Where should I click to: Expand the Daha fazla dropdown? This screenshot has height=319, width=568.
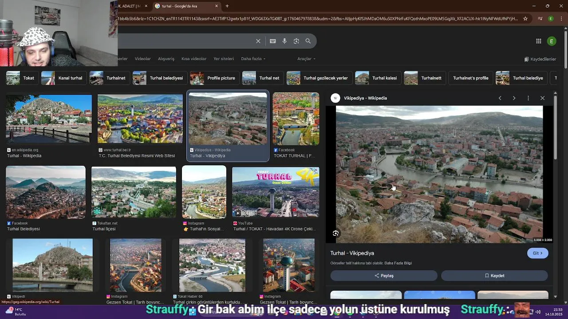[253, 59]
